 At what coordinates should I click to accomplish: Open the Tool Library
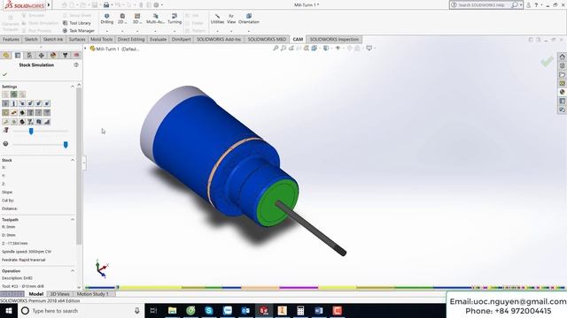coord(76,23)
